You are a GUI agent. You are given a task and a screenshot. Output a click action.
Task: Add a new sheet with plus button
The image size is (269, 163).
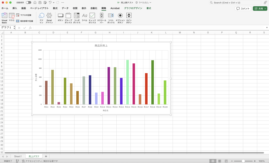pyautogui.click(x=46, y=156)
